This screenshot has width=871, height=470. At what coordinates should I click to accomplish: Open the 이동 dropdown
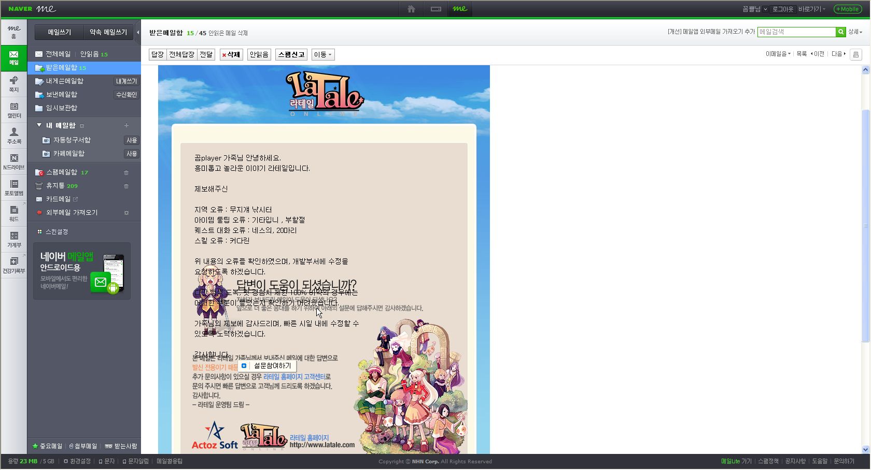coord(322,54)
